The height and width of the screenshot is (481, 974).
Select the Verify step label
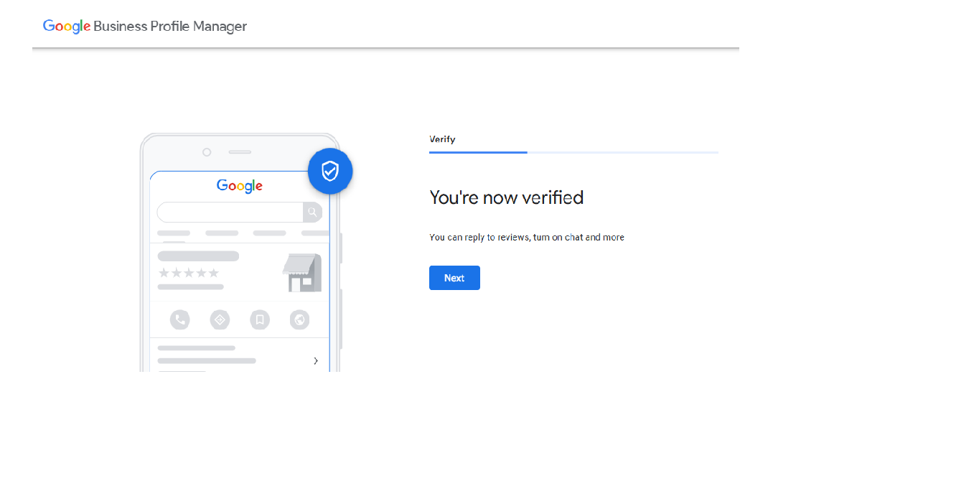pyautogui.click(x=442, y=139)
